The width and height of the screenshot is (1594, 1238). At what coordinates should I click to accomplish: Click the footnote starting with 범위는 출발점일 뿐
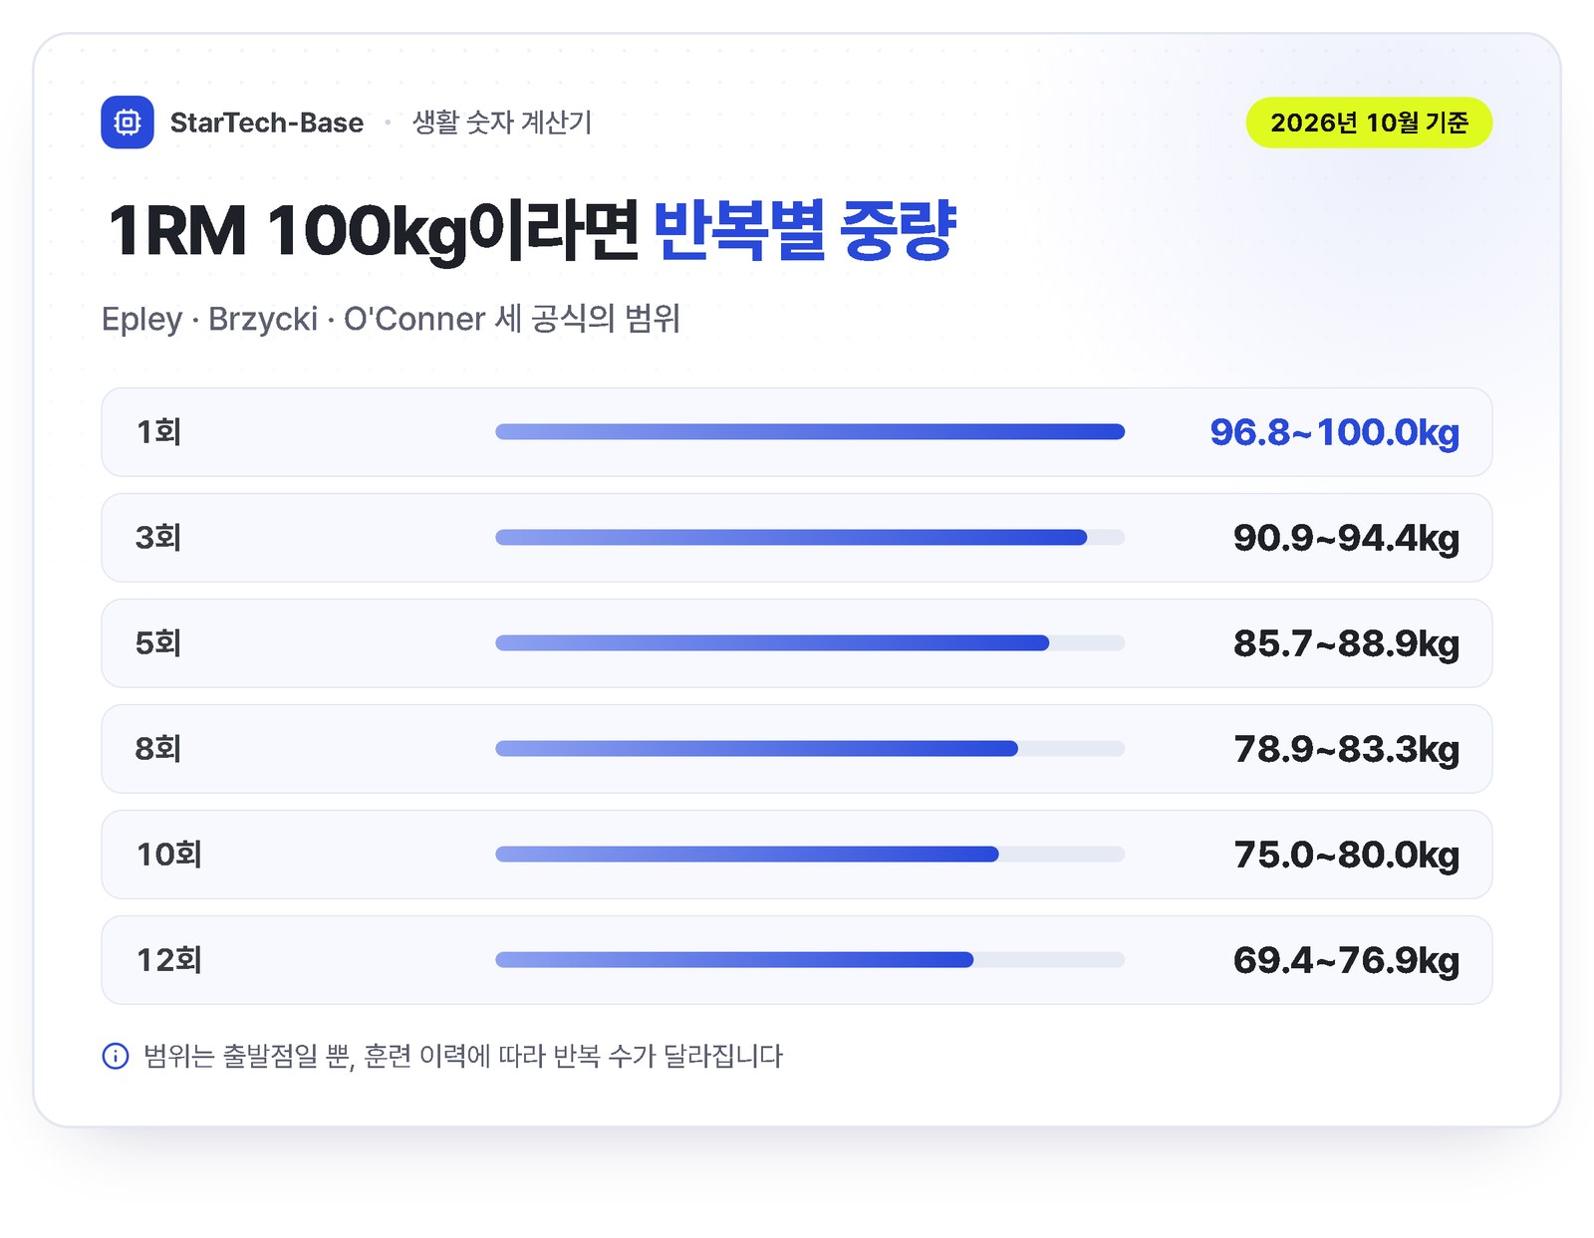pos(463,1056)
